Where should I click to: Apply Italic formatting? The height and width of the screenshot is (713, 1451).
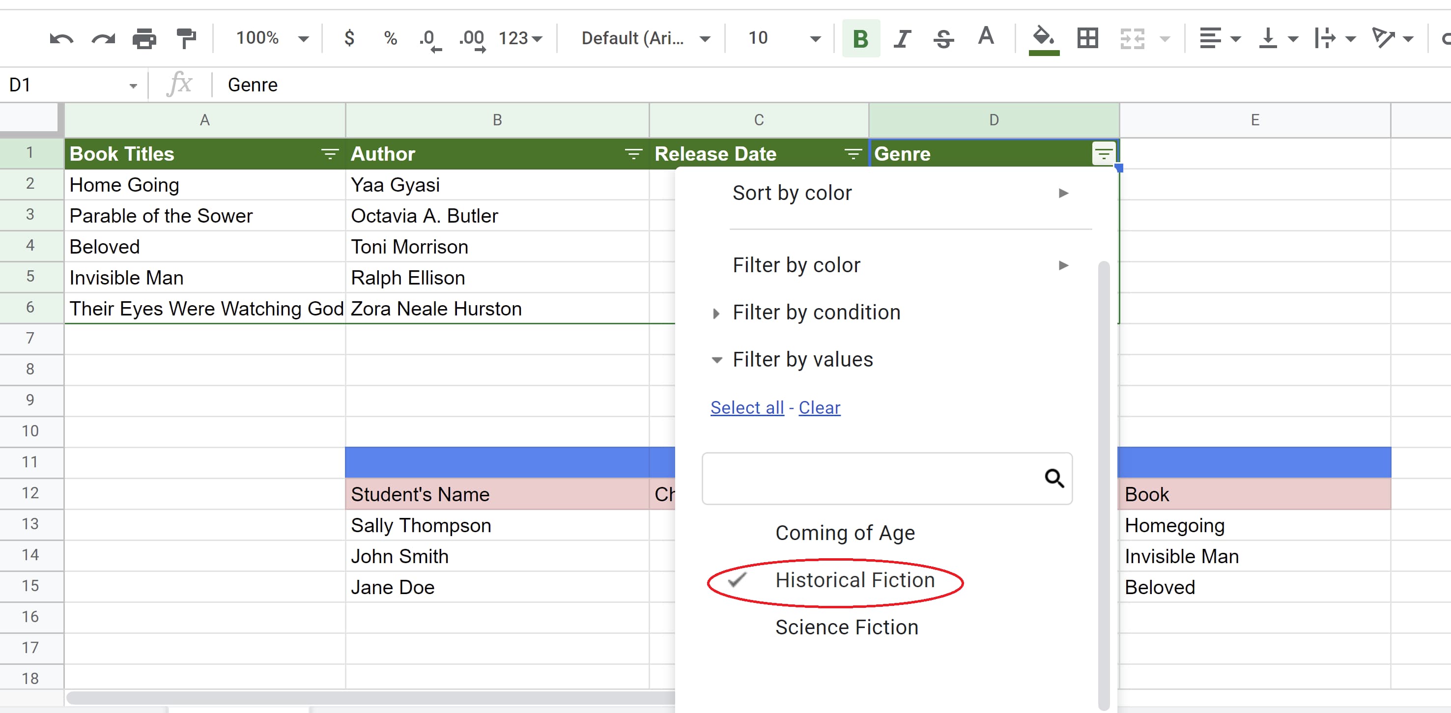(902, 38)
